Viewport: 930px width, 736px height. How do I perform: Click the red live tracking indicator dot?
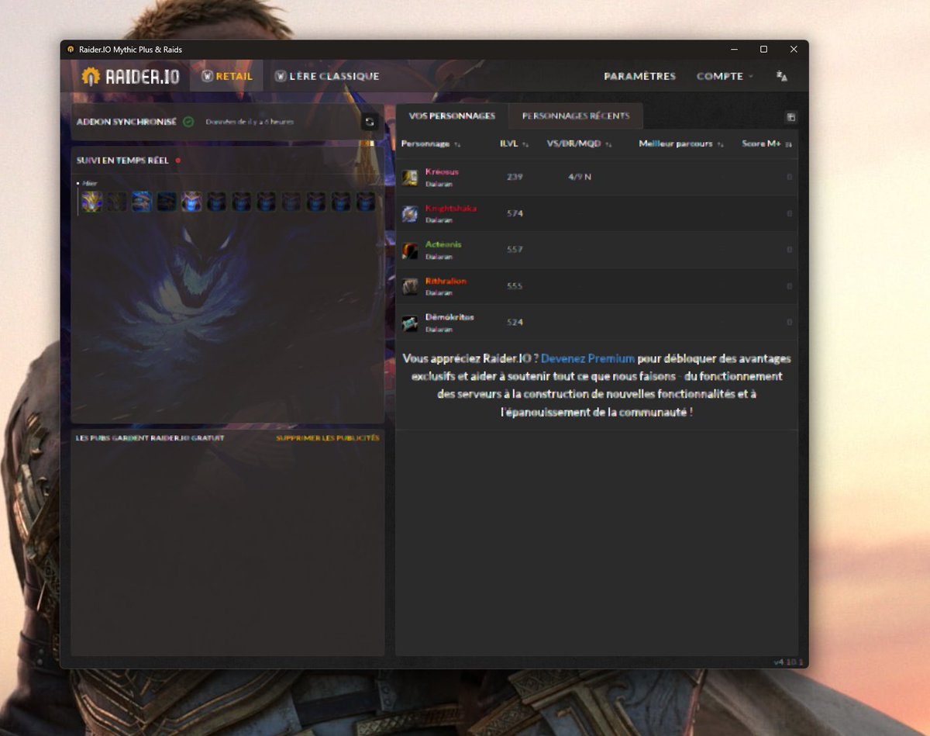[x=177, y=161]
